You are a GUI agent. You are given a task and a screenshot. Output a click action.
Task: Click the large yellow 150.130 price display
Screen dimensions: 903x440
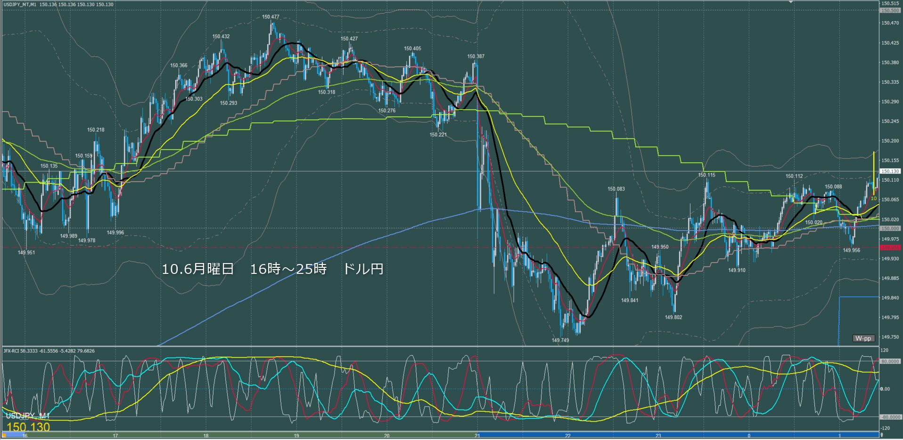(28, 427)
